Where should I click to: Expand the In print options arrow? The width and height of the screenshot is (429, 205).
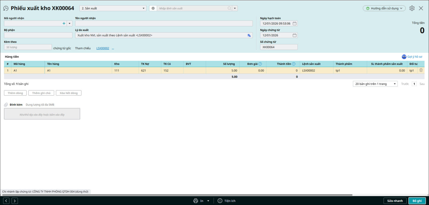click(x=208, y=201)
